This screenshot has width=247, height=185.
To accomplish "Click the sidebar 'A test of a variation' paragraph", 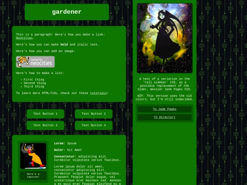I will [165, 84].
